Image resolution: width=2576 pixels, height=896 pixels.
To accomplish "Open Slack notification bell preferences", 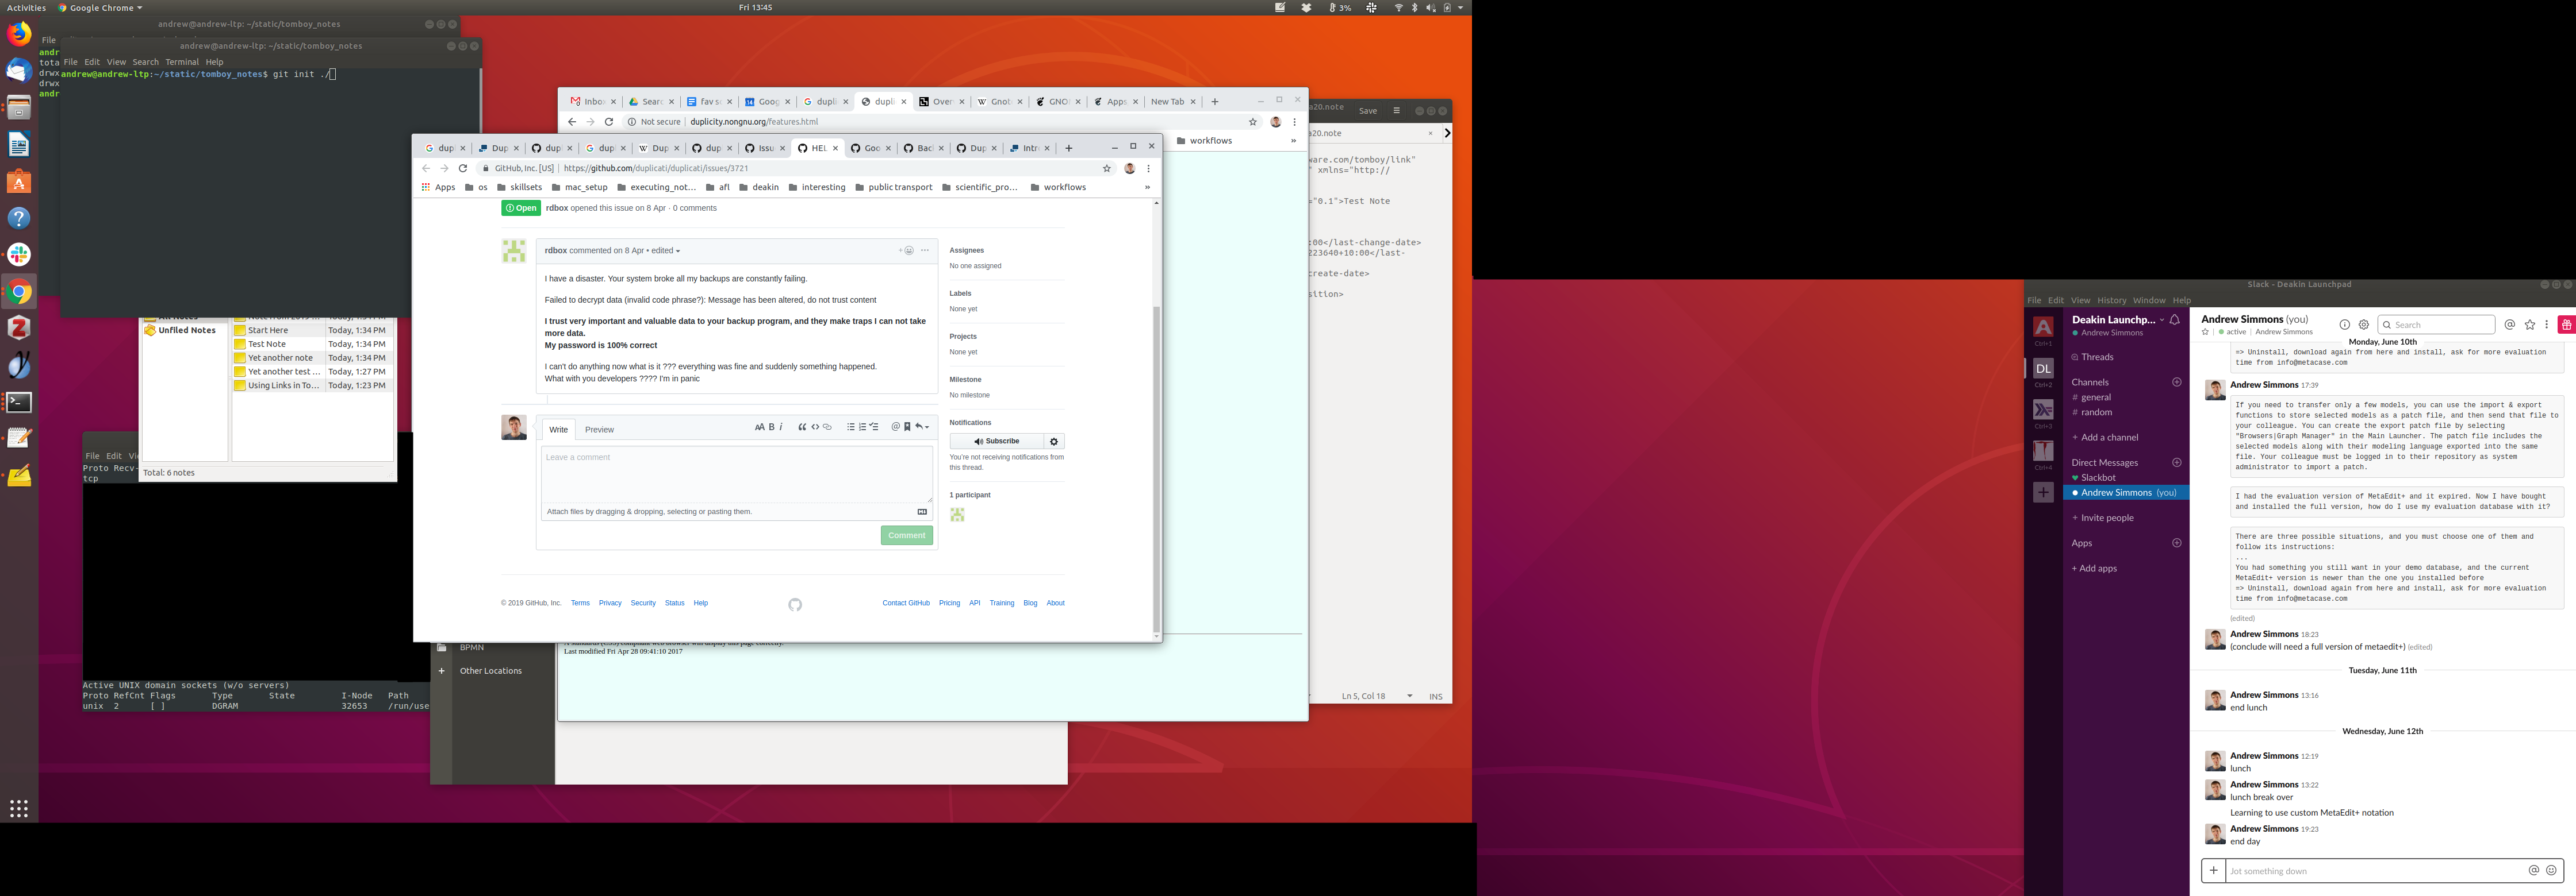I will click(2174, 320).
